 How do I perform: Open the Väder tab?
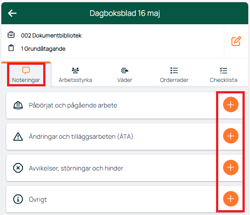pos(125,75)
